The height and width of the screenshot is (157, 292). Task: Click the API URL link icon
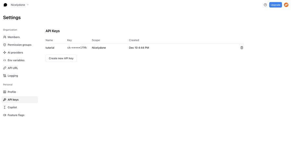click(5, 68)
